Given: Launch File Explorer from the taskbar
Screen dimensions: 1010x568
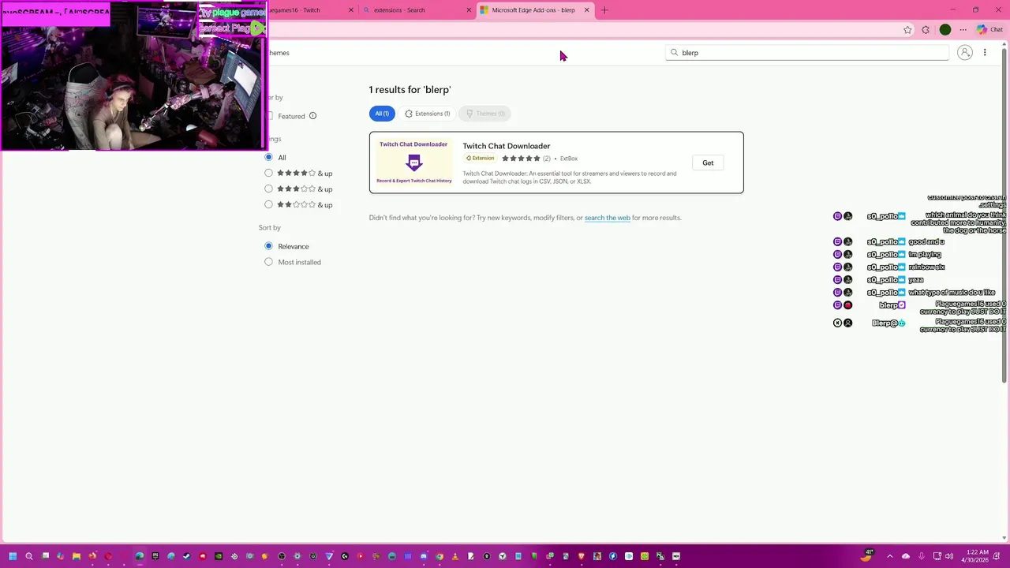Looking at the screenshot, I should [x=77, y=556].
